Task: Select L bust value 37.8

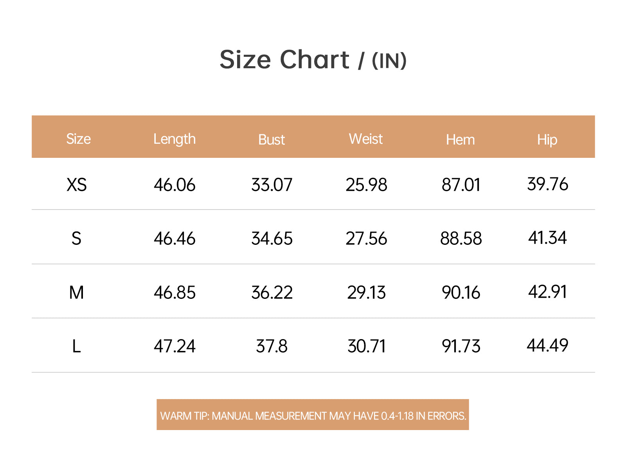Action: [272, 346]
